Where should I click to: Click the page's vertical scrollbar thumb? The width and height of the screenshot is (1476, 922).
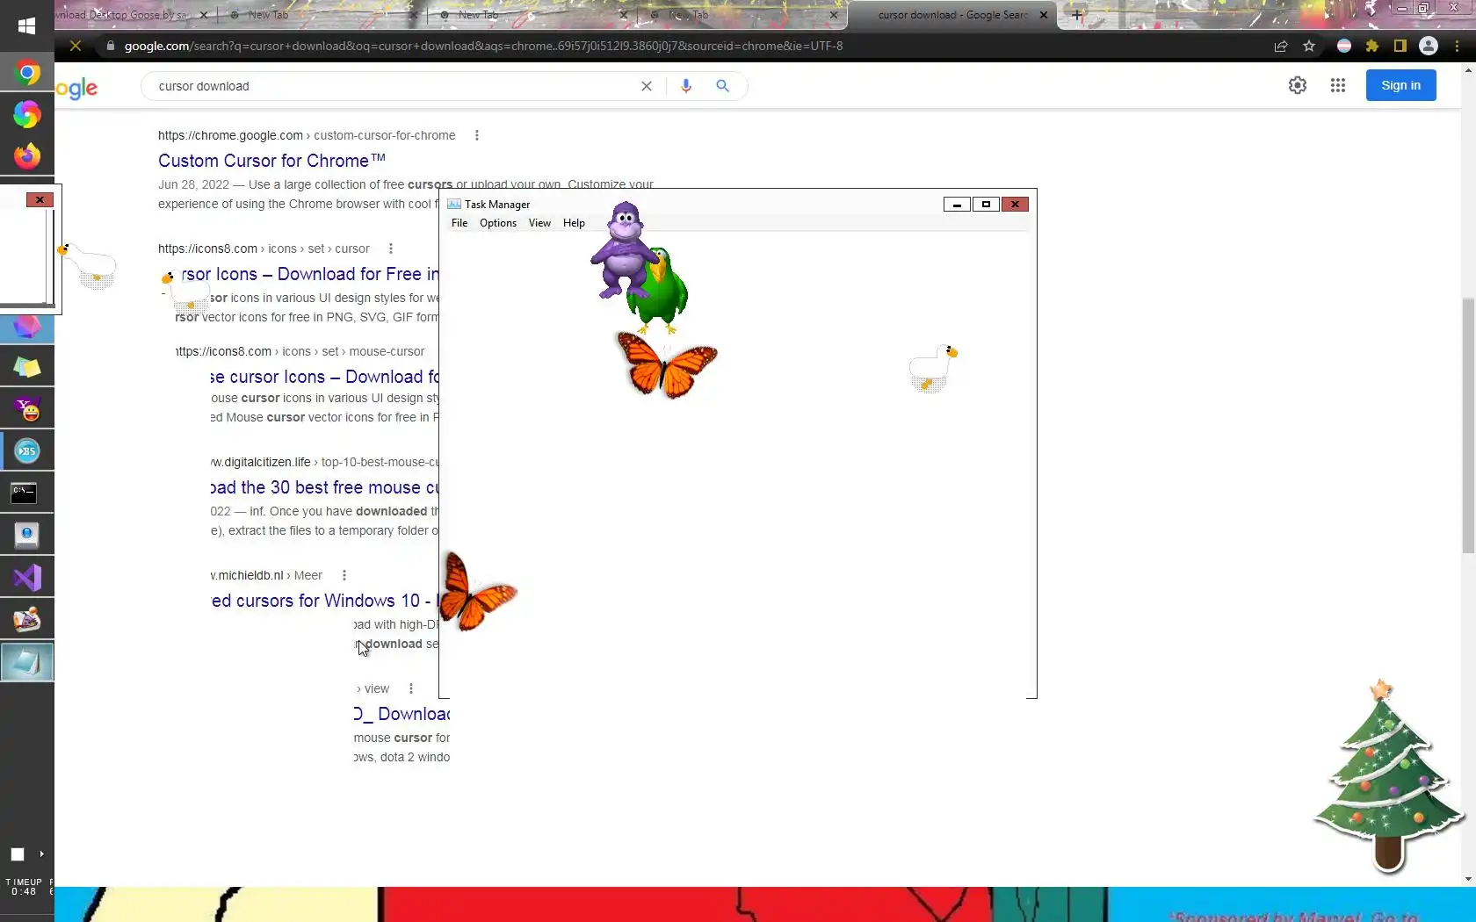(1468, 426)
